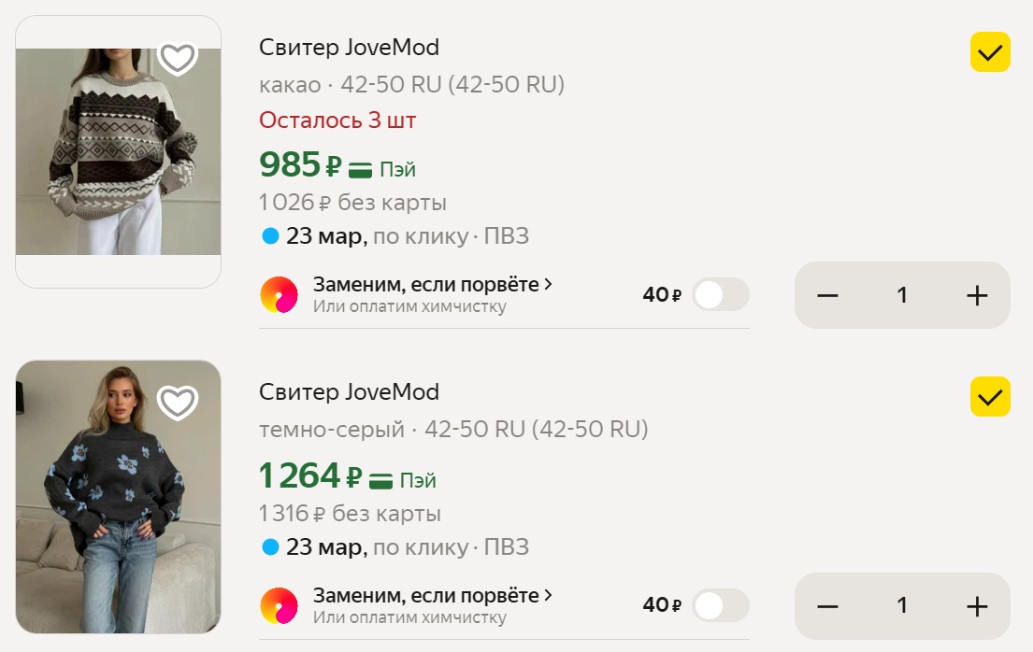Enable 40 ₽ protection toggle for cocoa sweater
This screenshot has height=652, width=1033.
[721, 295]
